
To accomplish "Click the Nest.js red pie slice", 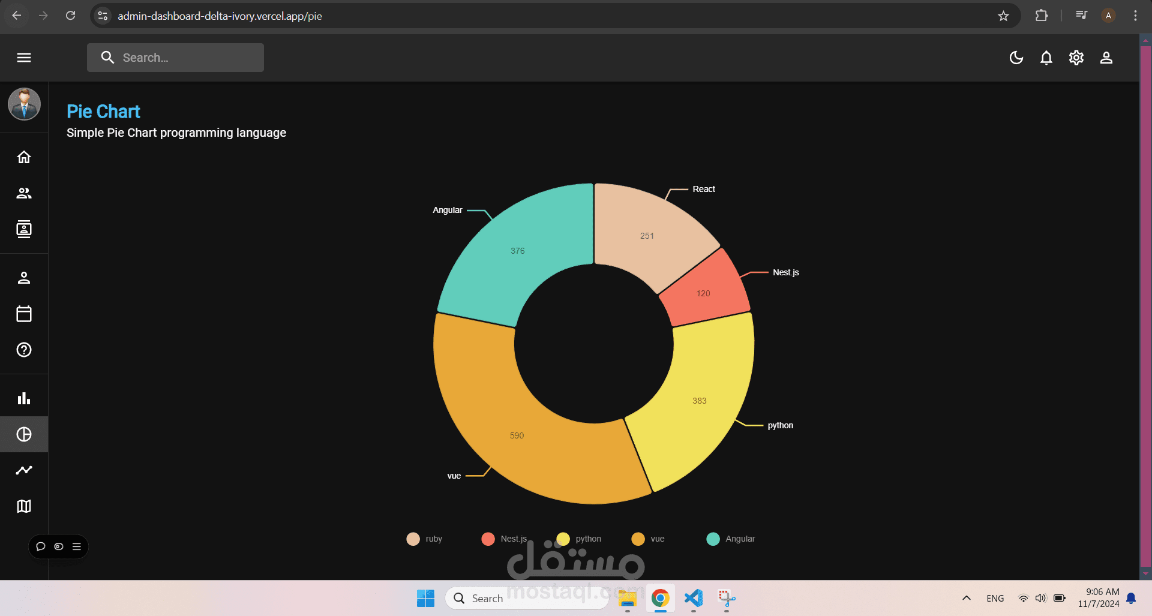I will [703, 293].
